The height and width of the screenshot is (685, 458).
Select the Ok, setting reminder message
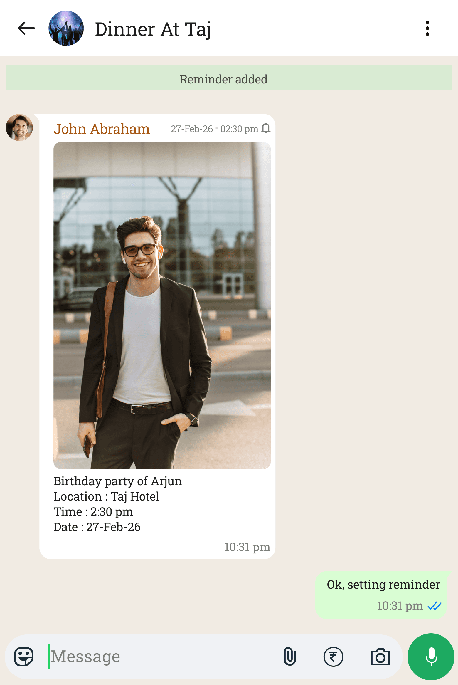click(383, 585)
